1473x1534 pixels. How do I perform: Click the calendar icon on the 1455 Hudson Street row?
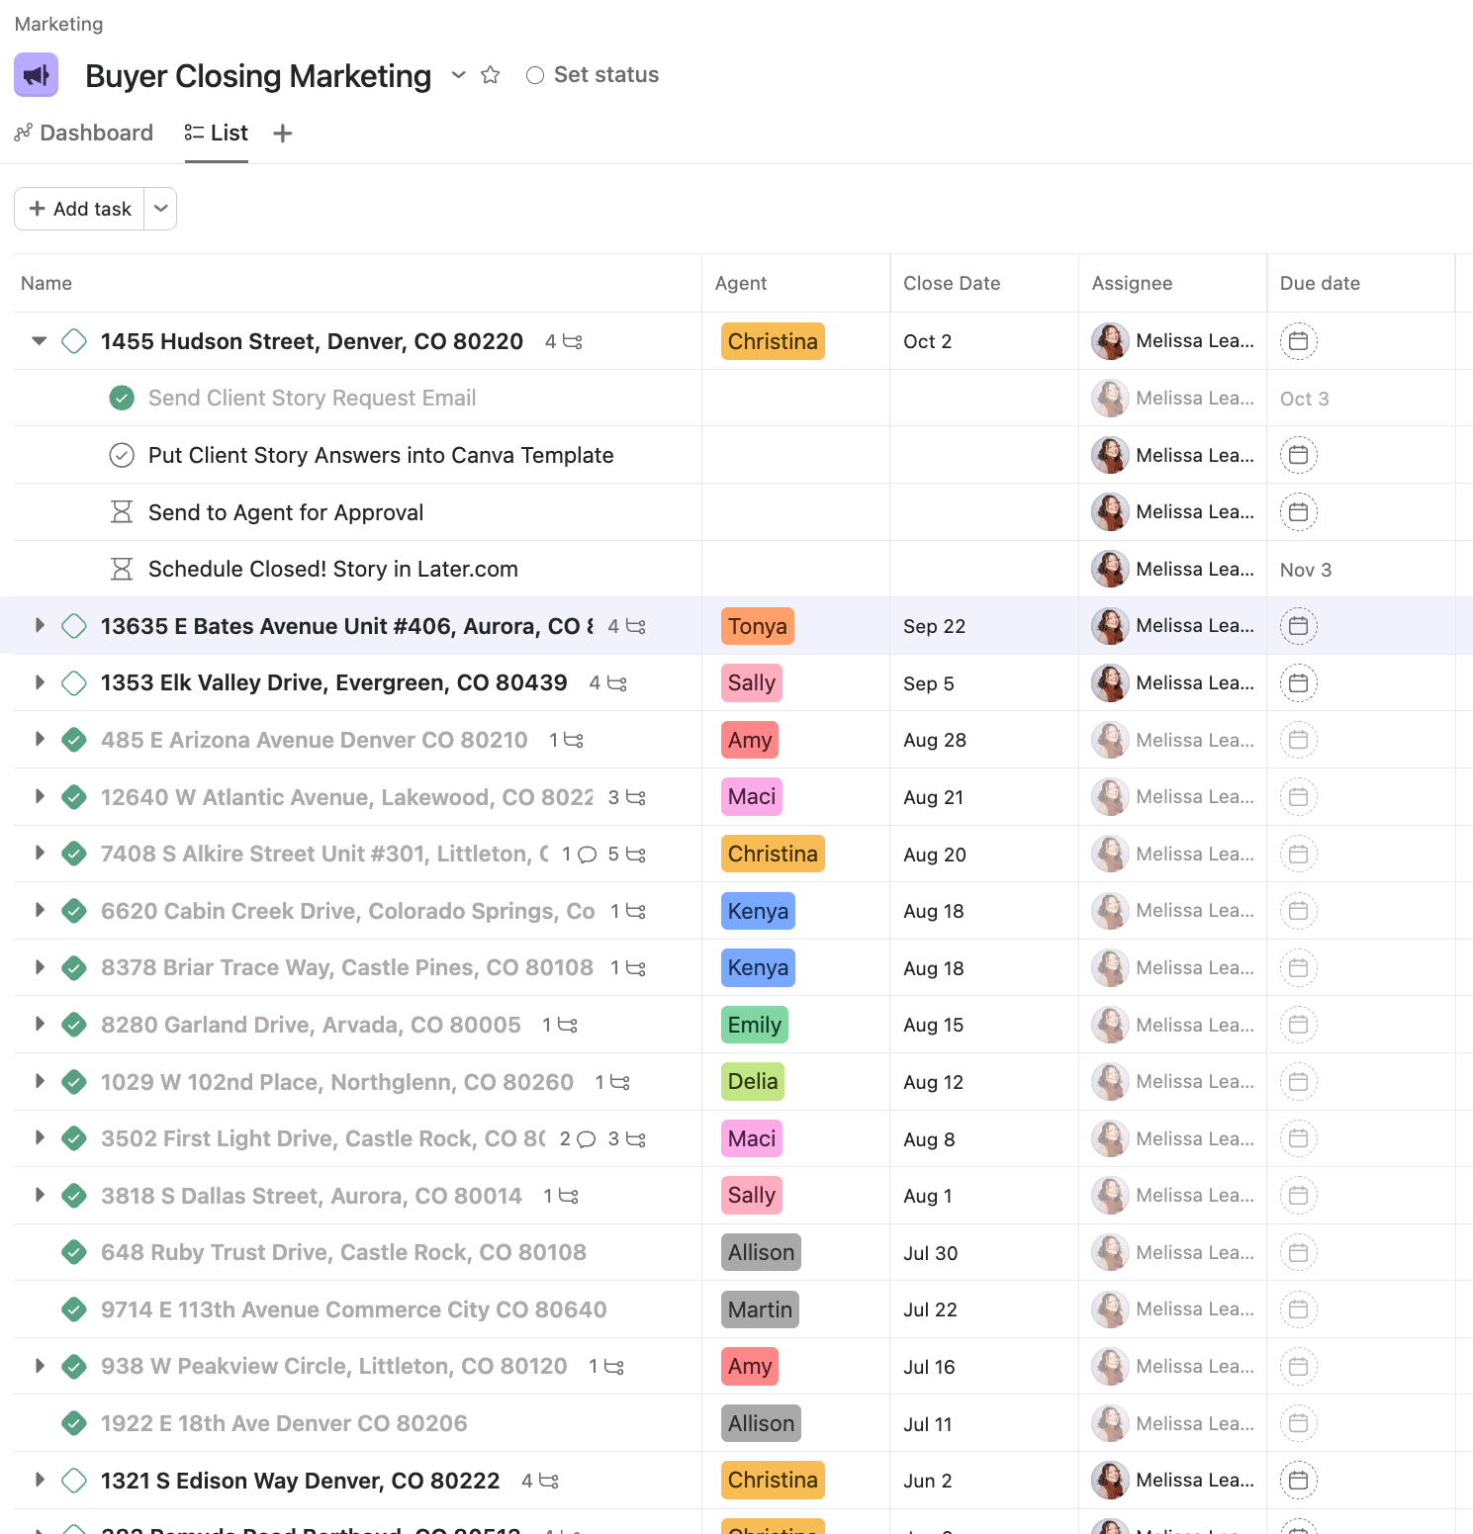(1298, 341)
